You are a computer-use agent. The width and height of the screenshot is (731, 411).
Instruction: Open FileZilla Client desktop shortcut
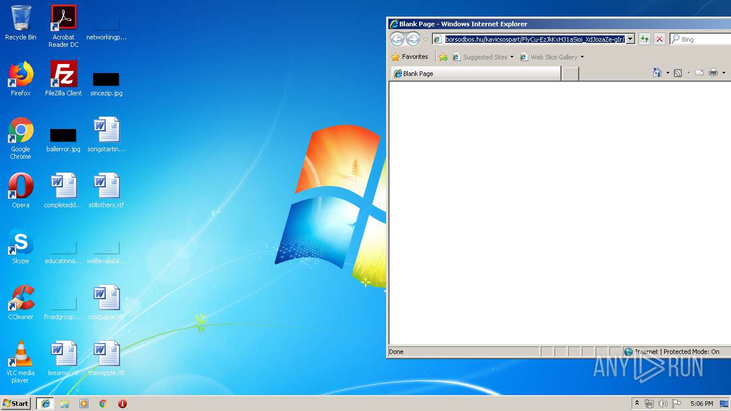[x=63, y=79]
